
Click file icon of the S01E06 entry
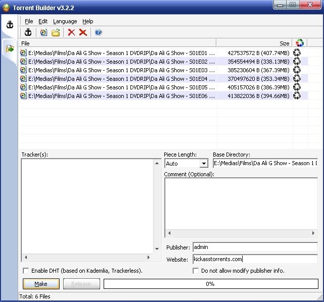click(x=23, y=96)
